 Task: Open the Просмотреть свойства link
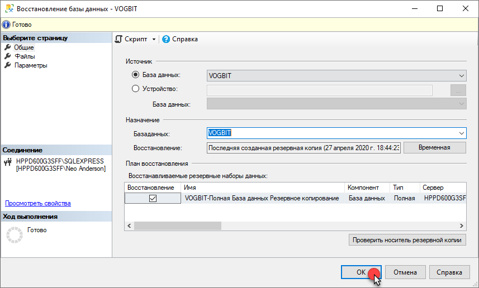38,203
